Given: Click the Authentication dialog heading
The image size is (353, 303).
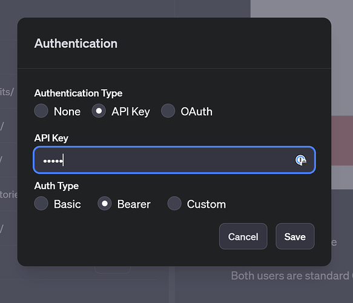Looking at the screenshot, I should pyautogui.click(x=76, y=44).
